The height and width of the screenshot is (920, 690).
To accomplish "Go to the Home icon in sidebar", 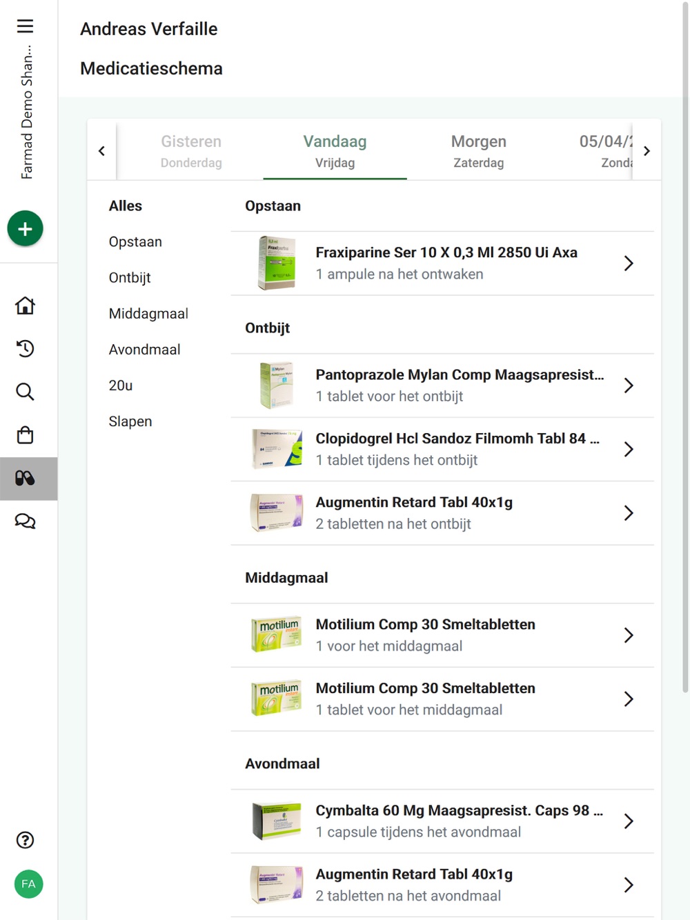I will click(26, 306).
